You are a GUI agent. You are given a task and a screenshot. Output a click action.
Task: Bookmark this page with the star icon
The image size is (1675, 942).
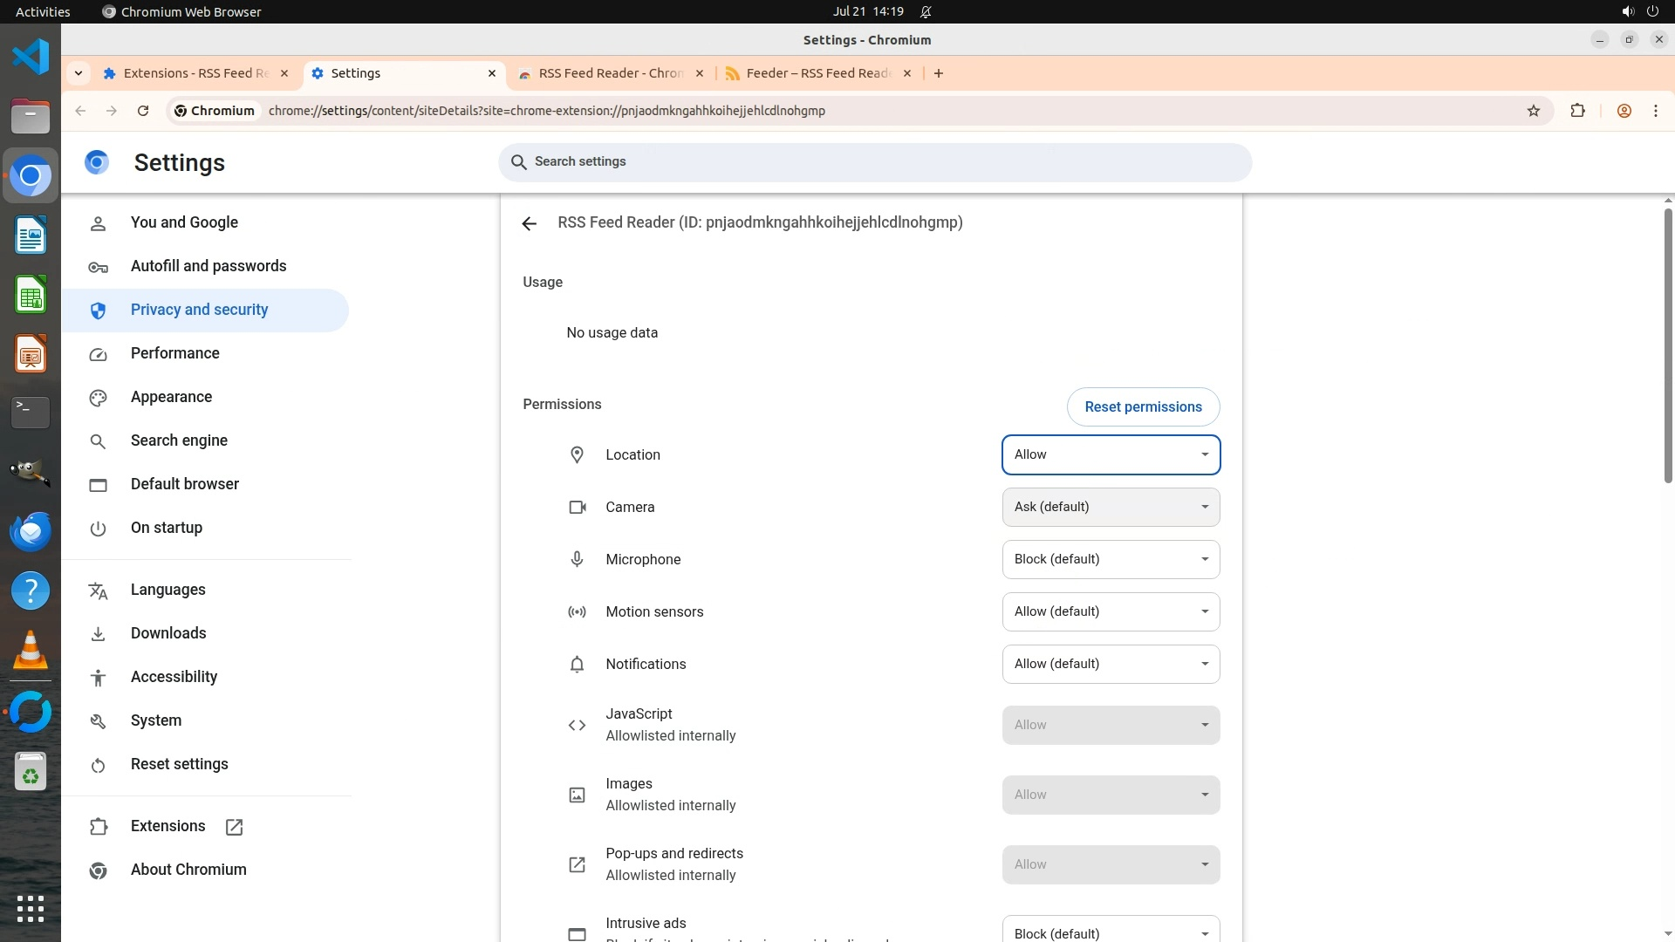(x=1534, y=111)
